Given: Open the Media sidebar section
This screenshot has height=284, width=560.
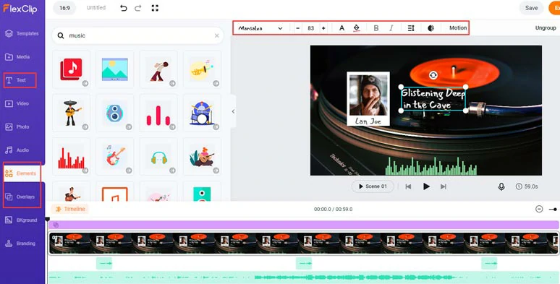Looking at the screenshot, I should [x=18, y=57].
